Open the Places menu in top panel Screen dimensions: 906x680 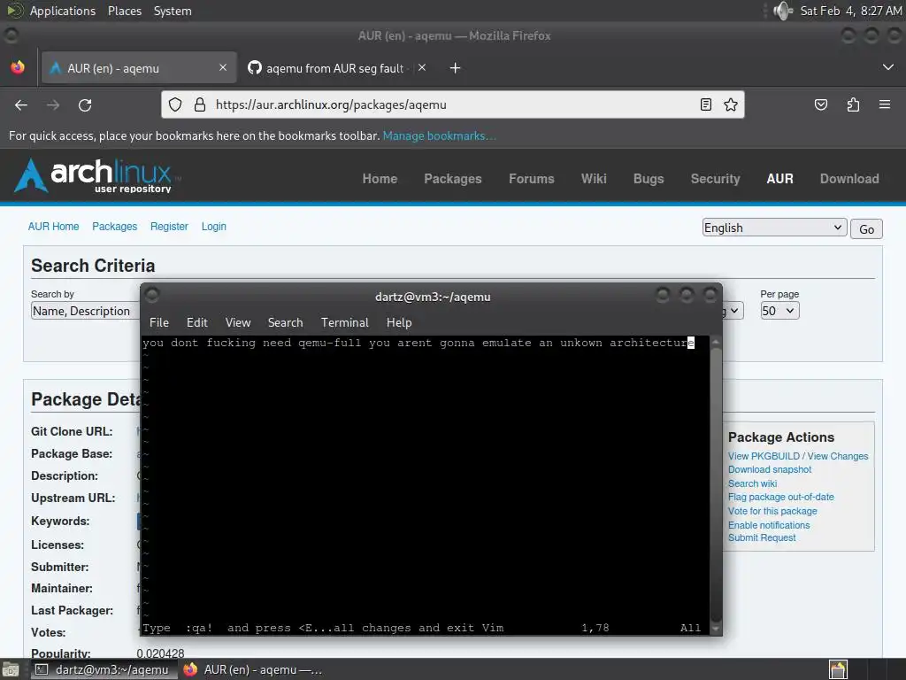[x=125, y=11]
